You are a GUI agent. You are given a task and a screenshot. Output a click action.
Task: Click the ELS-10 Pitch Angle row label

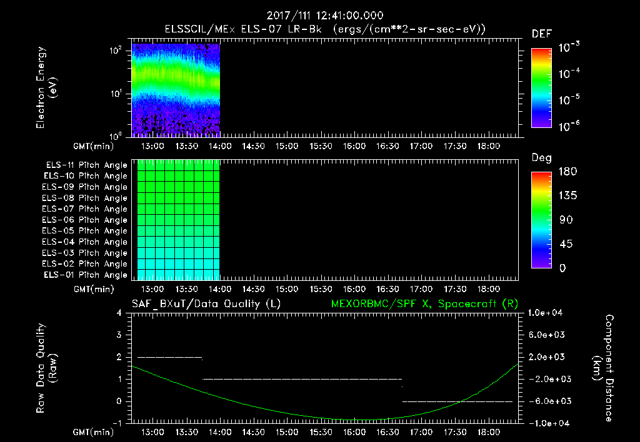coord(85,176)
